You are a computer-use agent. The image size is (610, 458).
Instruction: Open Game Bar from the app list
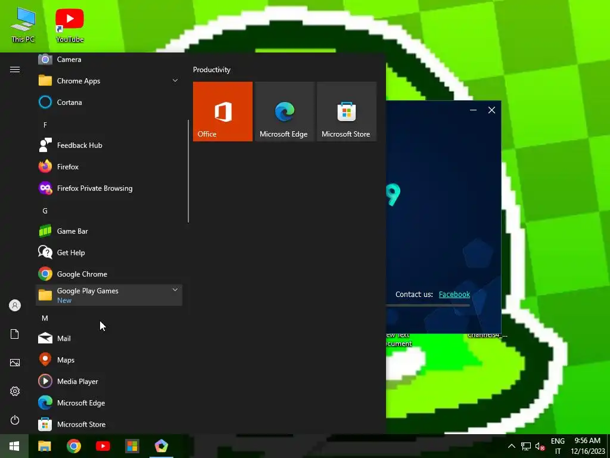[x=109, y=231]
